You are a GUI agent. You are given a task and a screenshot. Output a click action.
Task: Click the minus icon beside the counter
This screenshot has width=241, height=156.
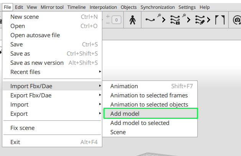[108, 23]
